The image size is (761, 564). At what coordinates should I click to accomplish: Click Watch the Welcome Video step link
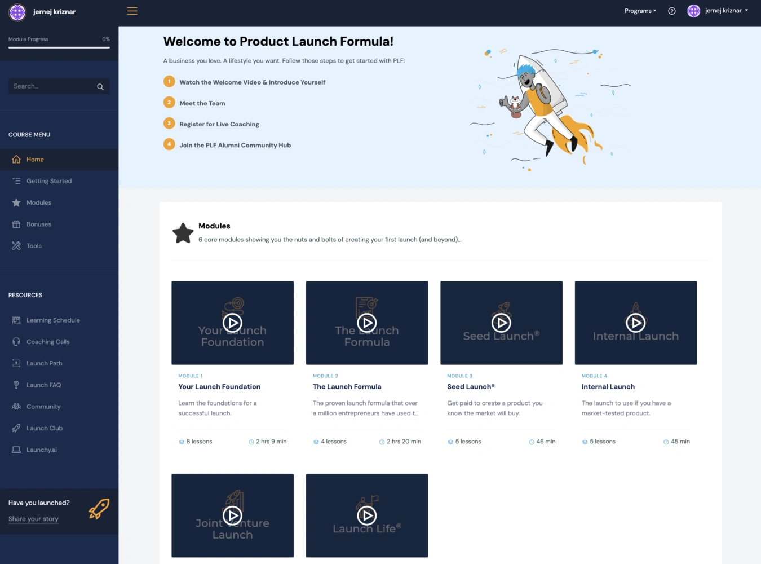(252, 82)
